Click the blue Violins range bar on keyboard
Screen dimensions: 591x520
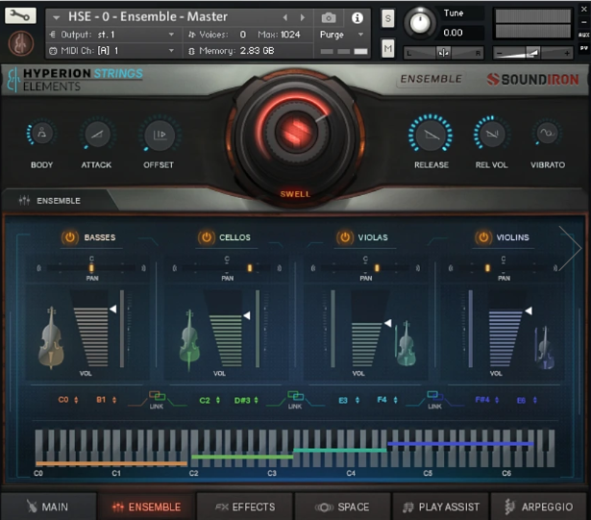(460, 444)
